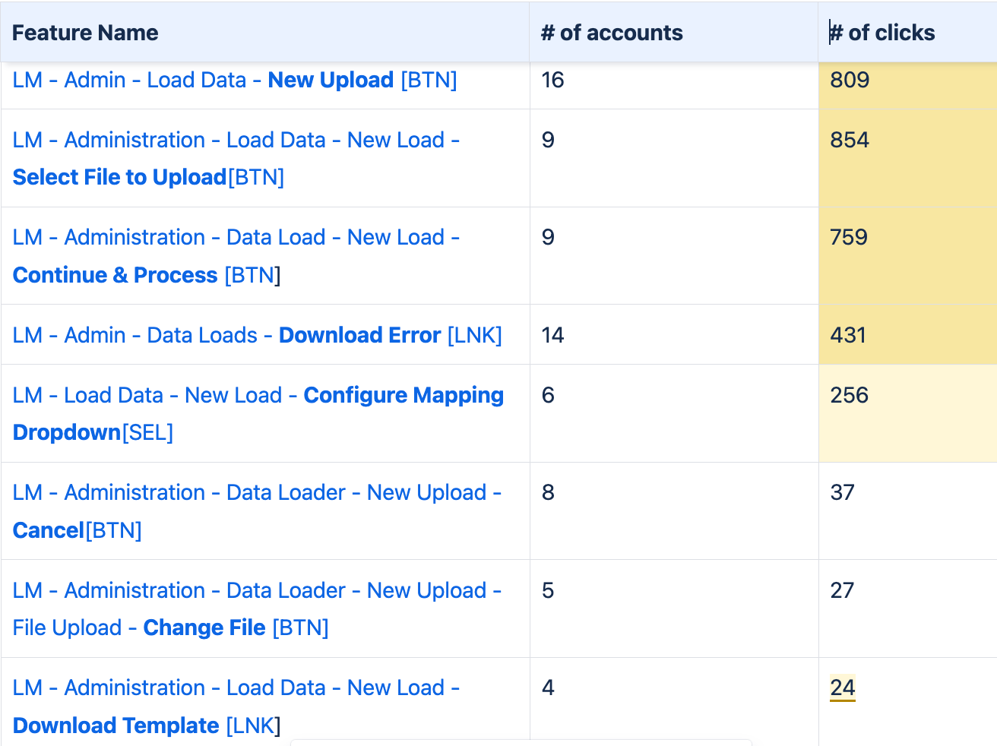997x746 pixels.
Task: Click the cell with 27 clicks
Action: (907, 608)
